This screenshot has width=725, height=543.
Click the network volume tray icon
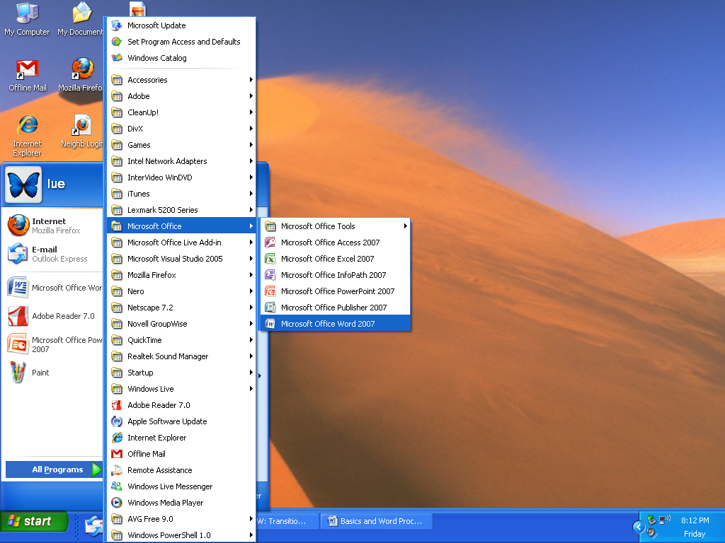tap(664, 520)
